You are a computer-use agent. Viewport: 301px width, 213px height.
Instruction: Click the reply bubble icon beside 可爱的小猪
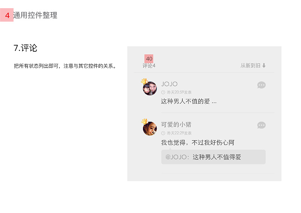tap(261, 125)
